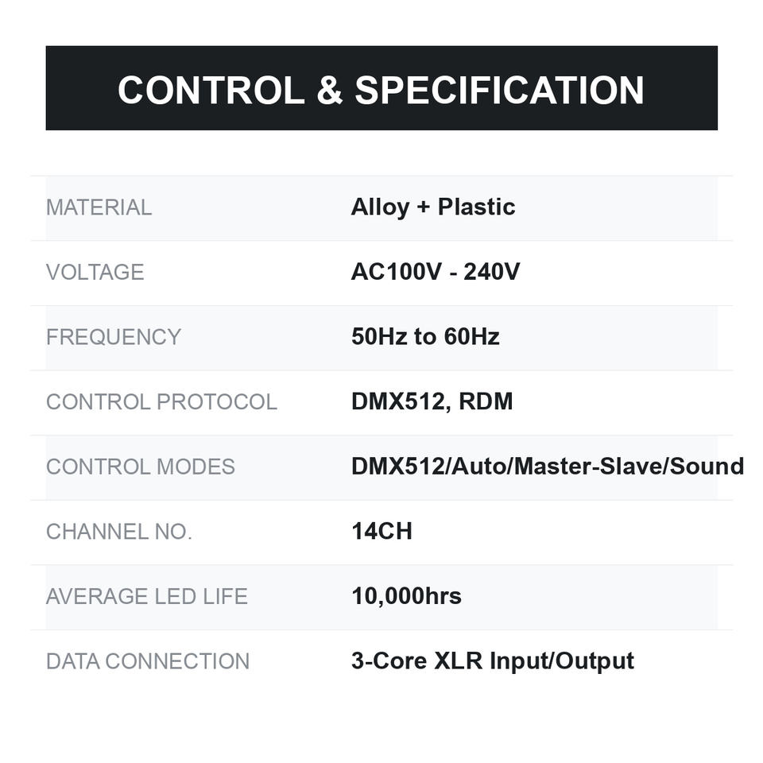The height and width of the screenshot is (763, 763).
Task: Select the AVERAGE LED LIFE label
Action: (147, 597)
